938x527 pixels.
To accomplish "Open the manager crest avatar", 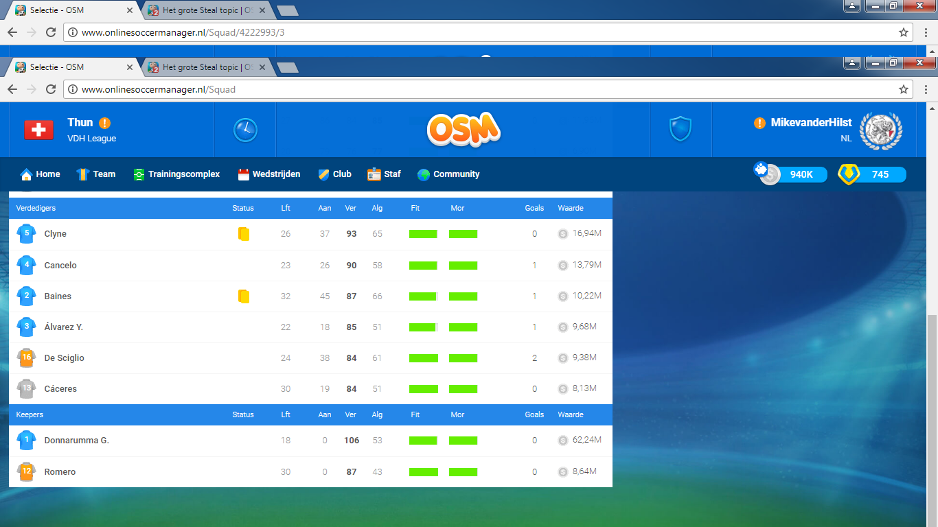I will coord(881,130).
